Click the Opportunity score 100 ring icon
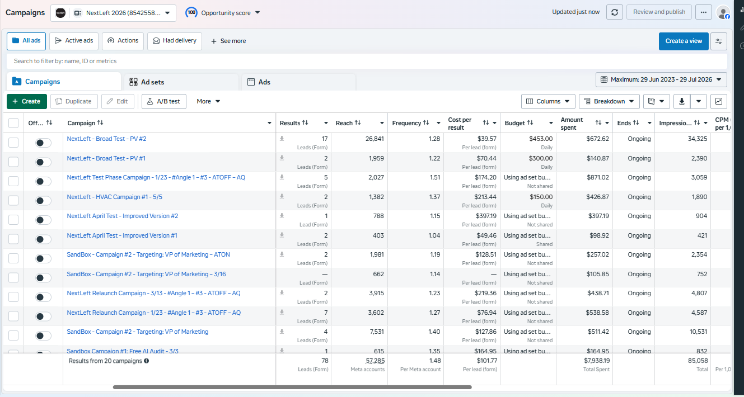This screenshot has height=397, width=744. coord(191,12)
